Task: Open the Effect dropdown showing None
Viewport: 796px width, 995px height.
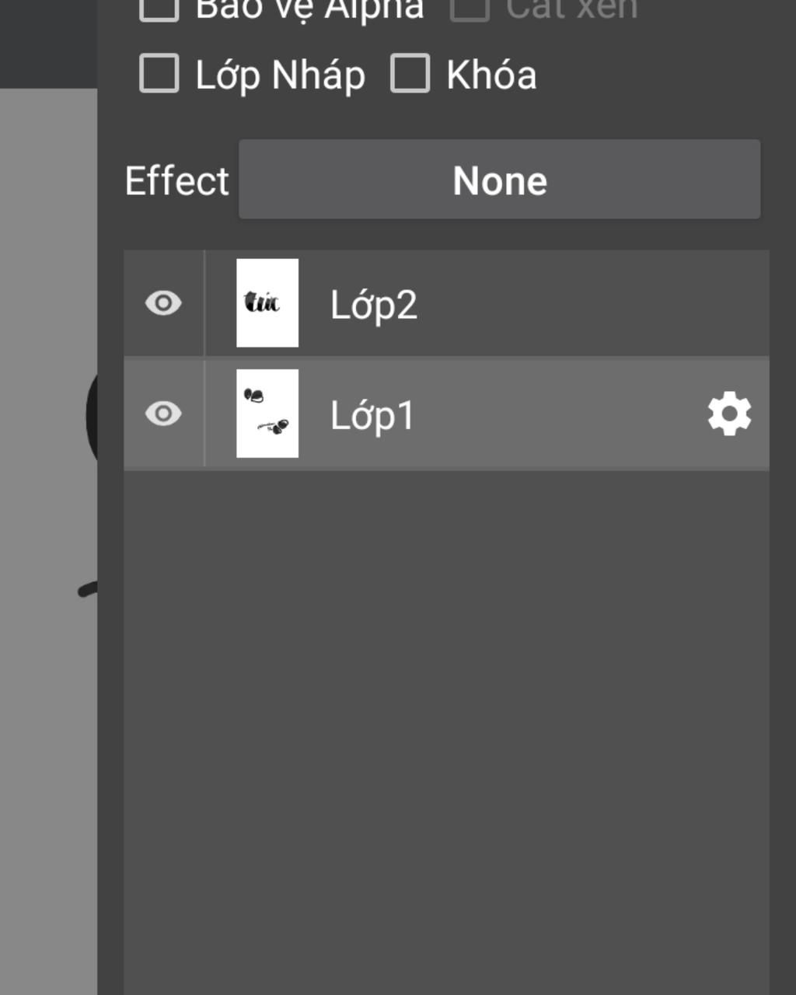Action: pos(500,180)
